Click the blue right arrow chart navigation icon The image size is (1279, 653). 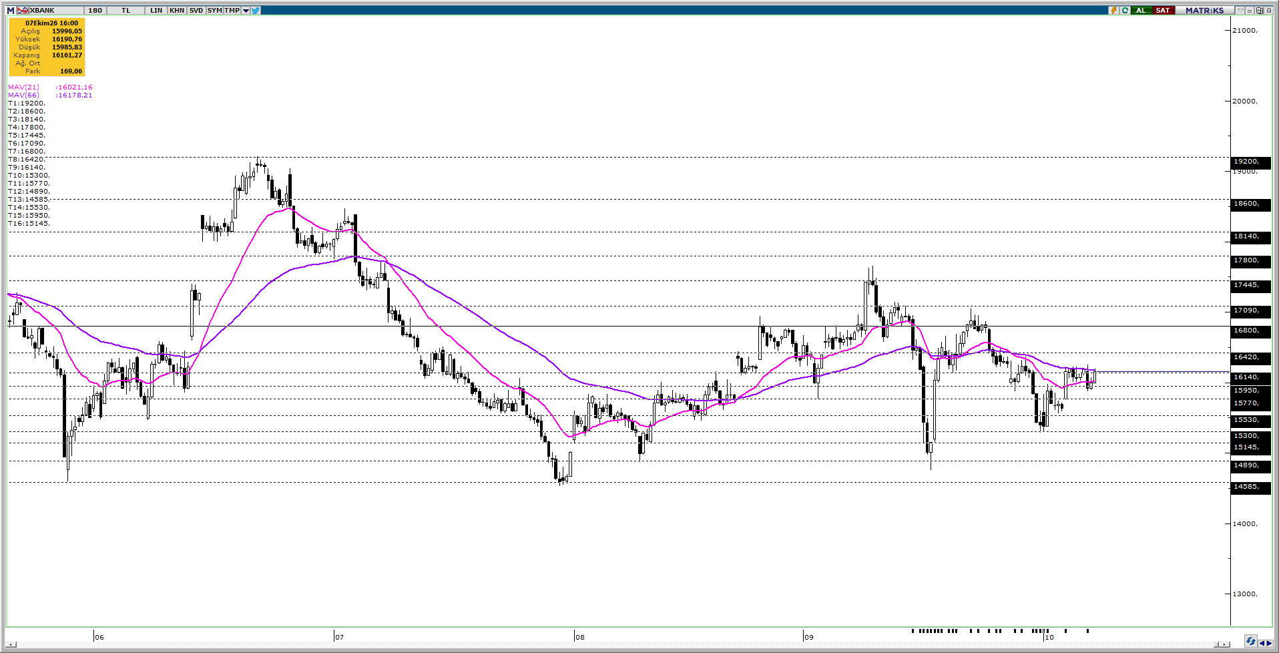[x=1270, y=644]
